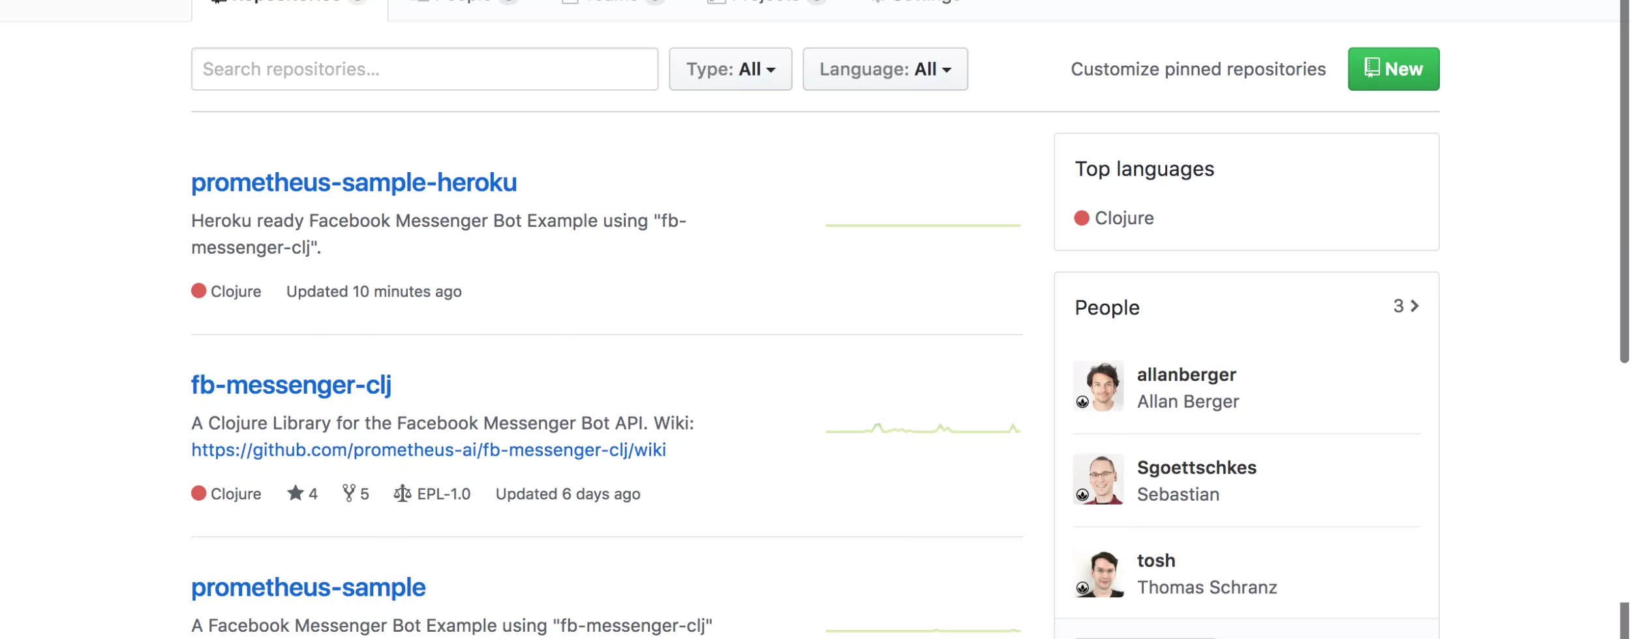Image resolution: width=1631 pixels, height=639 pixels.
Task: Open the prometheus-sample repository
Action: click(308, 587)
